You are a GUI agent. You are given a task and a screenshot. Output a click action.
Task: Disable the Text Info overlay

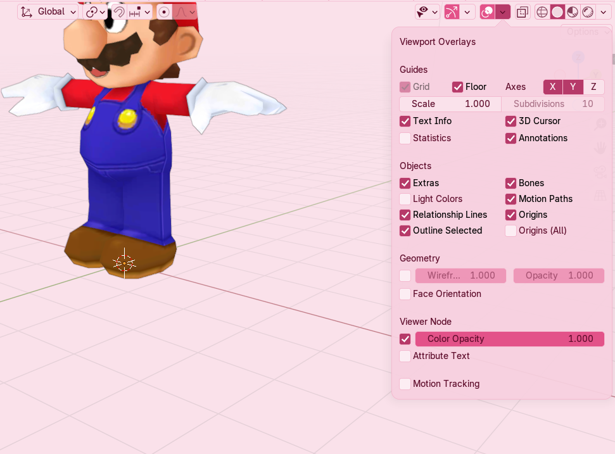pyautogui.click(x=405, y=121)
